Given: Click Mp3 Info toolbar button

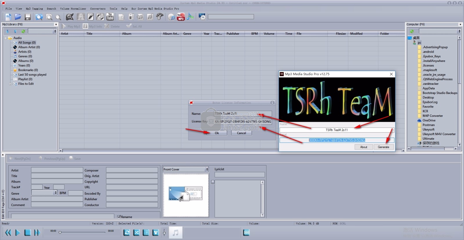Looking at the screenshot, I should pyautogui.click(x=93, y=26).
